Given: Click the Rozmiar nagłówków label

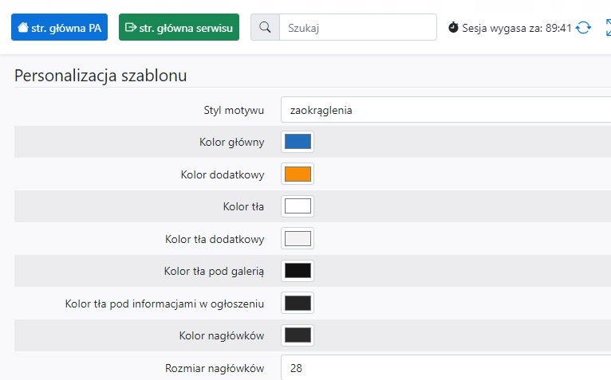Looking at the screenshot, I should pos(215,368).
